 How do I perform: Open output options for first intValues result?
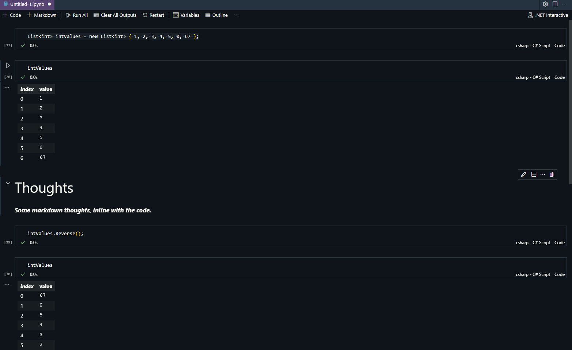pos(7,88)
